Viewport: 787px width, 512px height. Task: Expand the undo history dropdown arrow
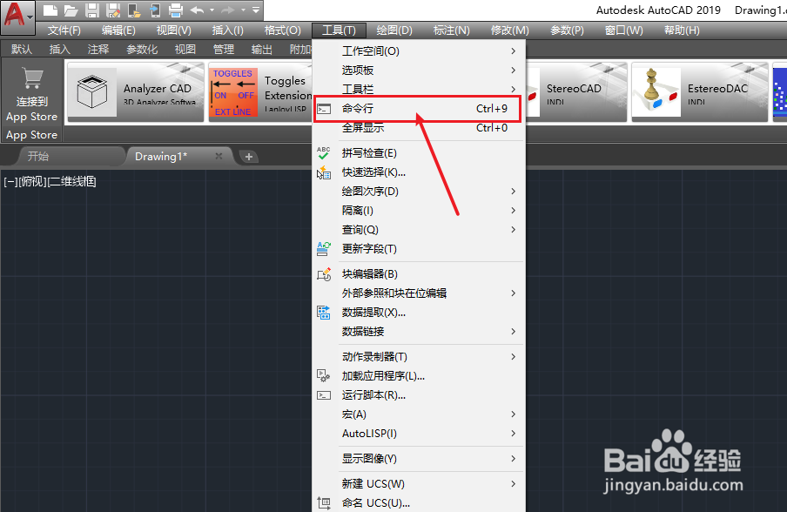coord(212,10)
